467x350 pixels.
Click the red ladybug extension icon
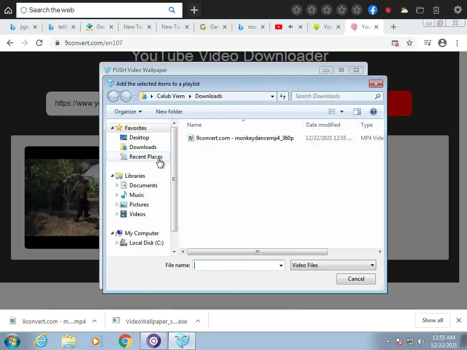click(388, 10)
